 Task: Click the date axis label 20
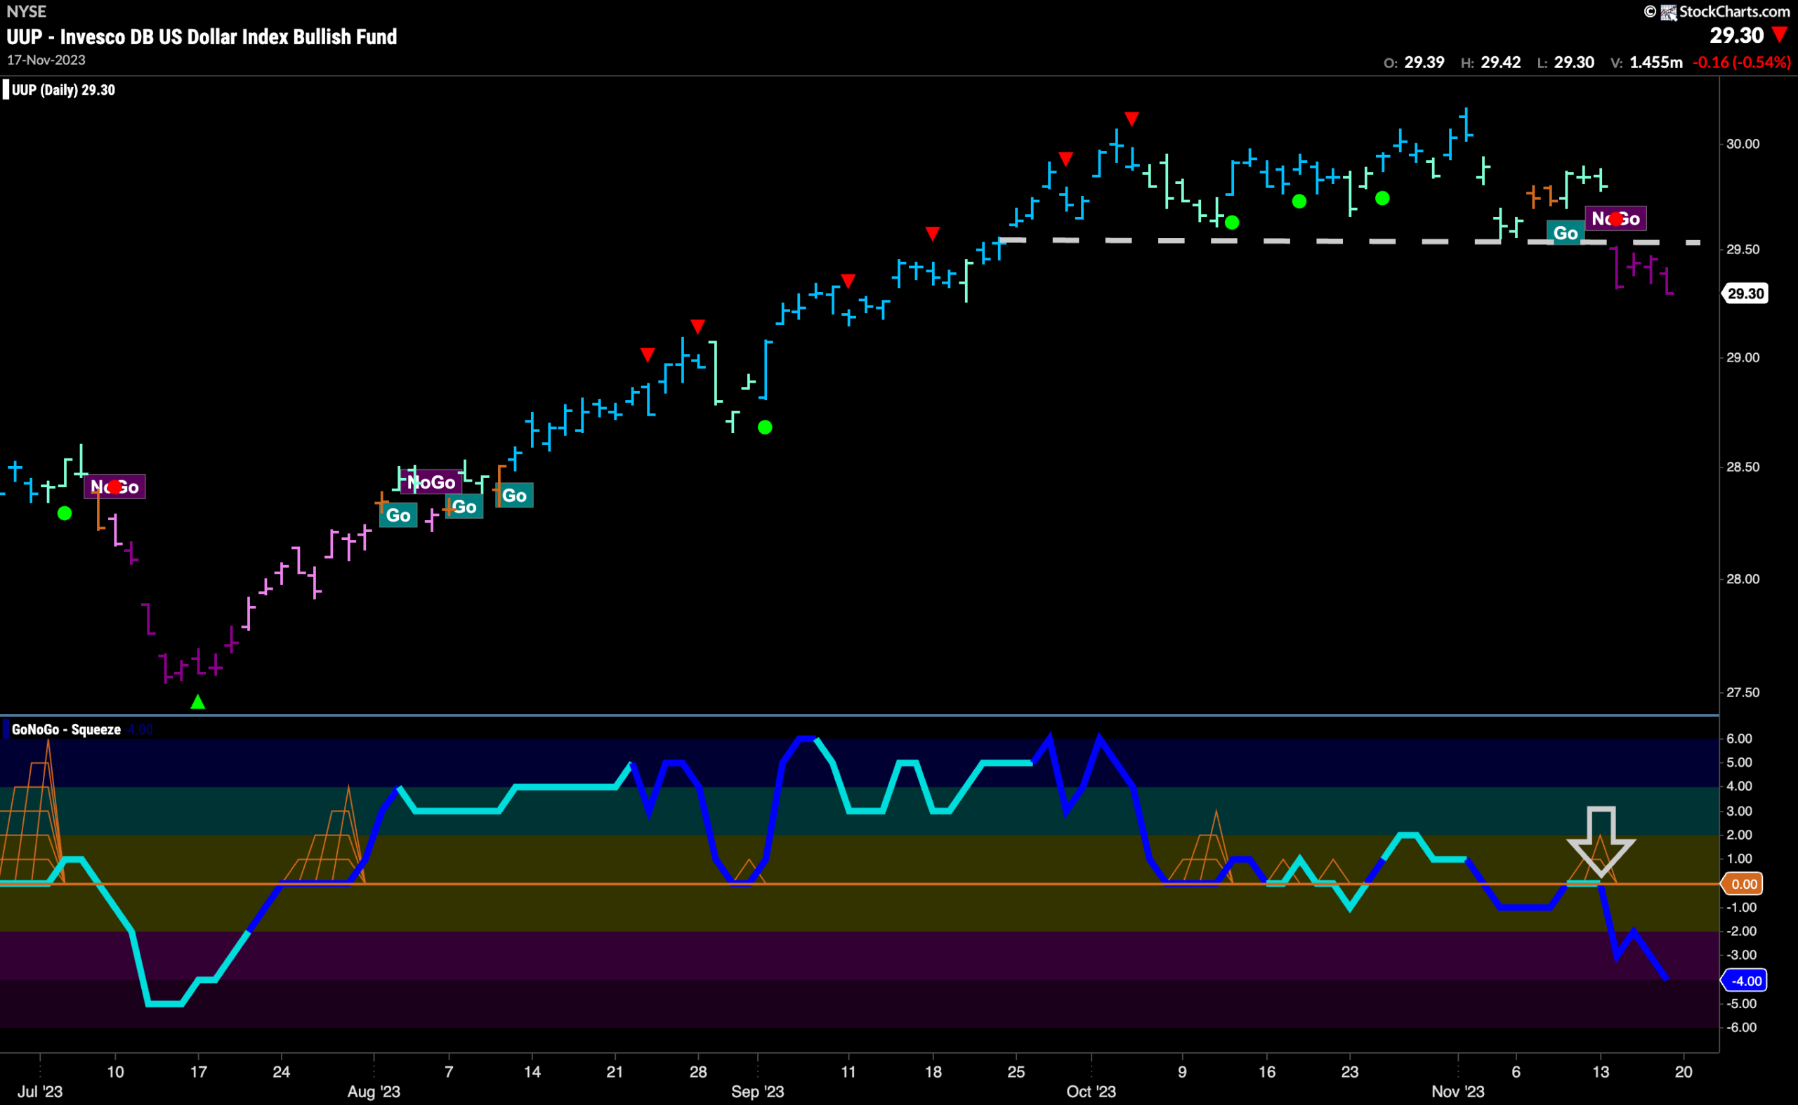pyautogui.click(x=1684, y=1071)
